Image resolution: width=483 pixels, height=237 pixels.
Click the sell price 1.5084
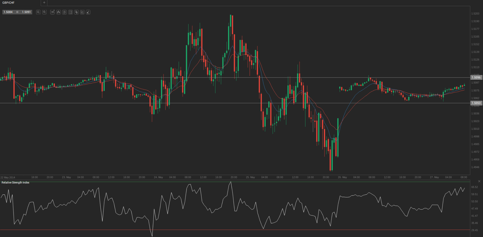point(8,12)
